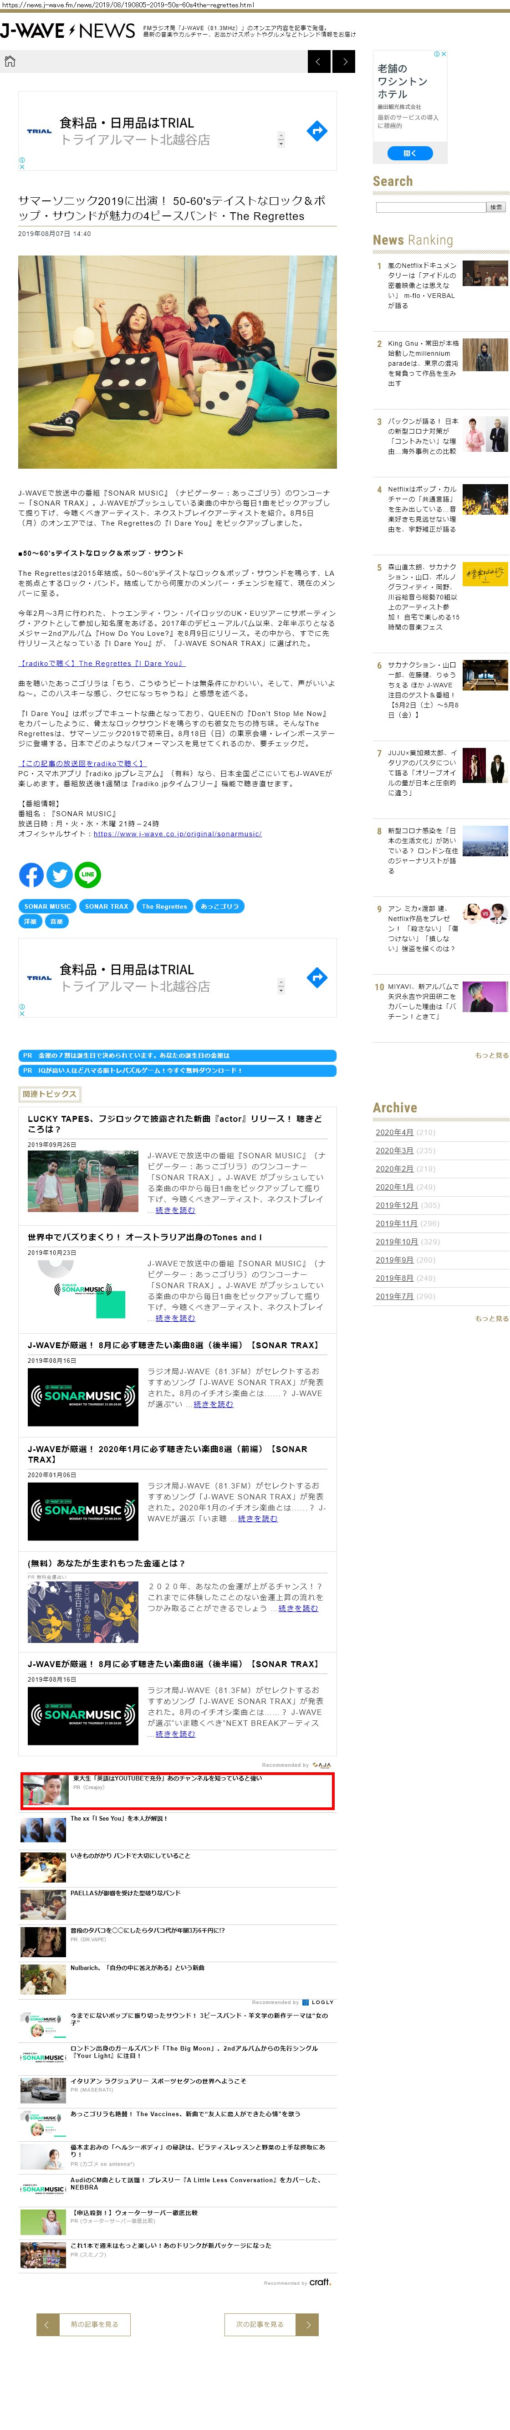This screenshot has width=510, height=2430.
Task: Click the sidebar search text field
Action: [x=429, y=207]
